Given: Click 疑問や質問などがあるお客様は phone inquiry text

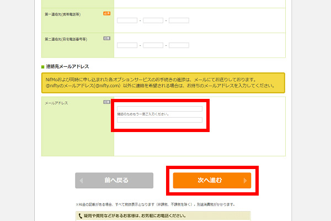Looking at the screenshot, I should [135, 215].
